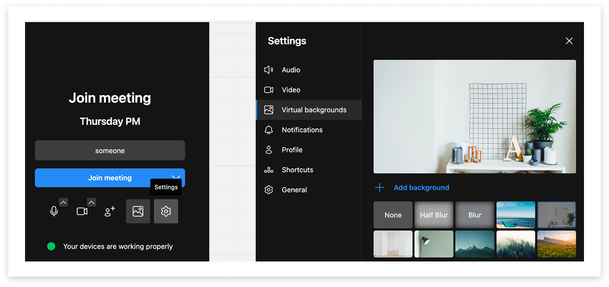Viewport: 609px width, 287px height.
Task: Click the Thursday PM meeting title
Action: click(x=110, y=122)
